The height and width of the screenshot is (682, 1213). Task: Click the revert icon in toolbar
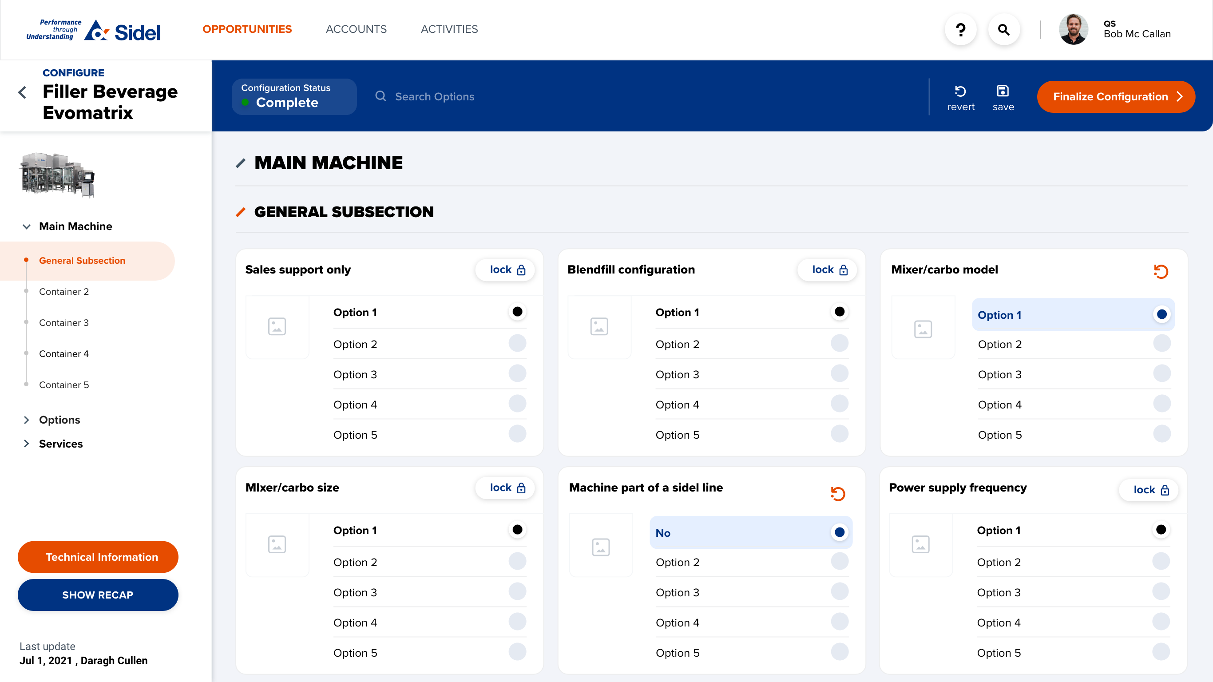click(961, 99)
